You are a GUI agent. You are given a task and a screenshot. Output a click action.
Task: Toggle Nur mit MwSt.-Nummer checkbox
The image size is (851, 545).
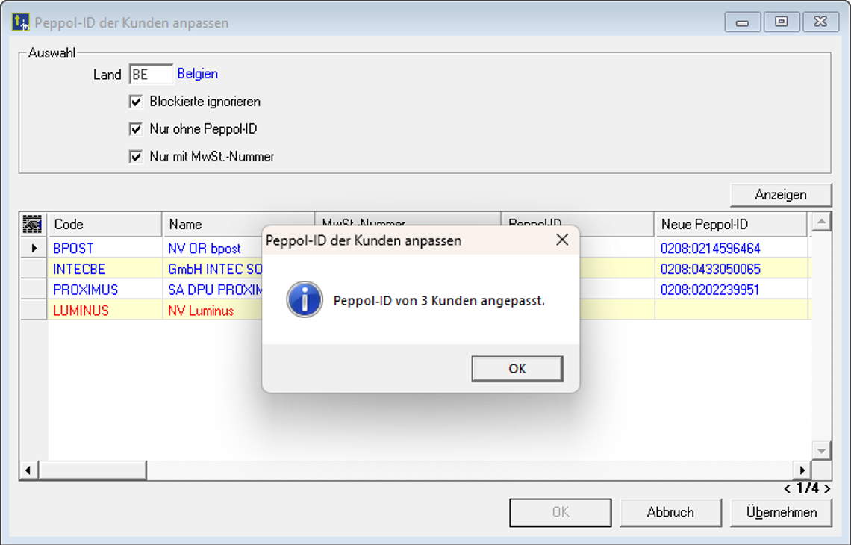click(x=136, y=157)
